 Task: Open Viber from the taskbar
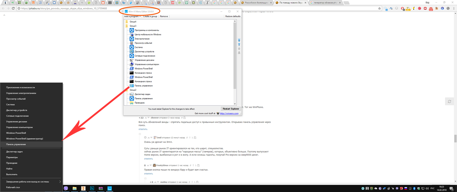coord(66,188)
